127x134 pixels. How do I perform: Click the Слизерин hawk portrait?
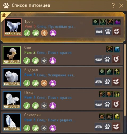click(x=12, y=122)
